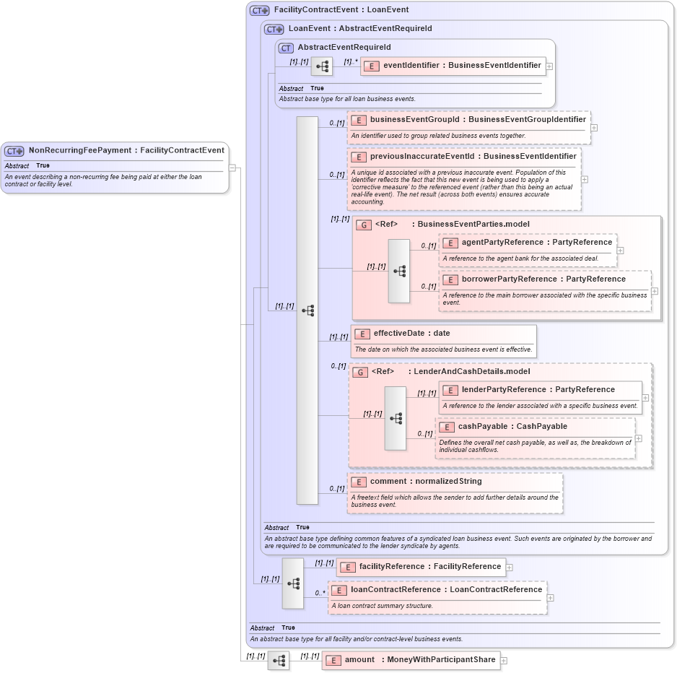Image resolution: width=677 pixels, height=673 pixels.
Task: Click the G icon on LenderAndCashDetails.model group
Action: [359, 371]
